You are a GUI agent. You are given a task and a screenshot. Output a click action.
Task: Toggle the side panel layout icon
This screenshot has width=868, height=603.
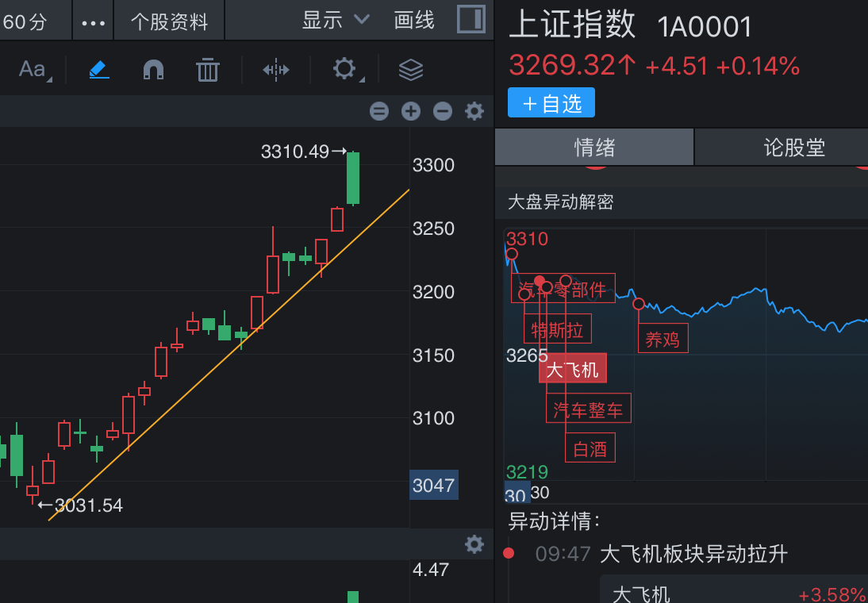pyautogui.click(x=471, y=19)
